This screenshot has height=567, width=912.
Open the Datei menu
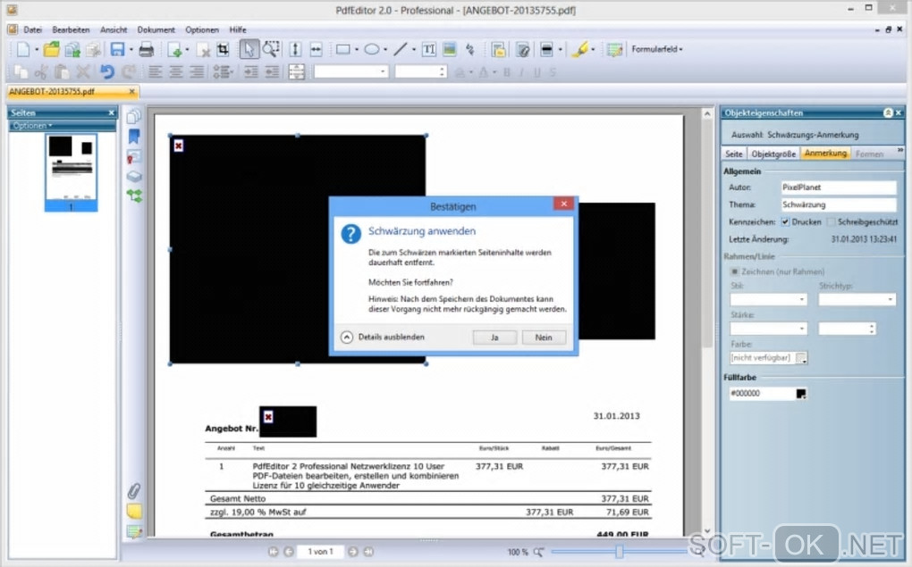point(32,29)
